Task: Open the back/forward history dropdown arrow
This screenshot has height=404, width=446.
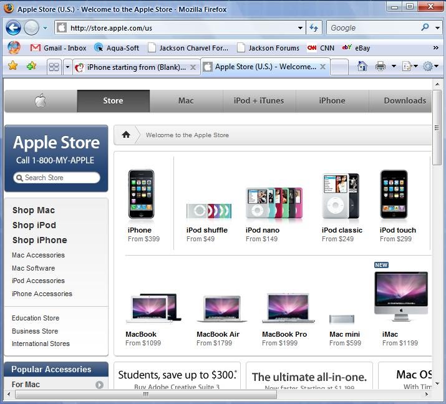Action: tap(46, 28)
